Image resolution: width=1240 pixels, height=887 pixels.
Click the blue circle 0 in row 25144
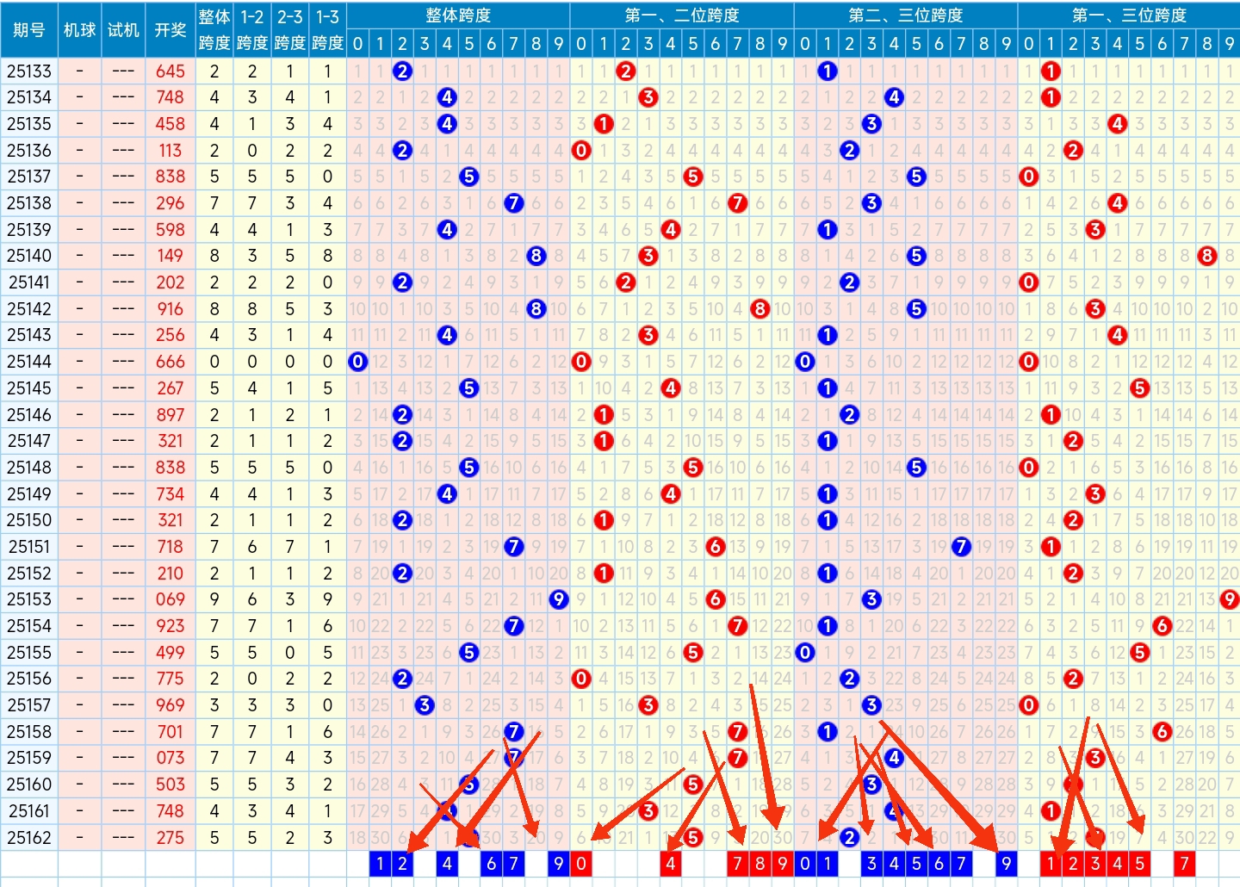tap(358, 362)
